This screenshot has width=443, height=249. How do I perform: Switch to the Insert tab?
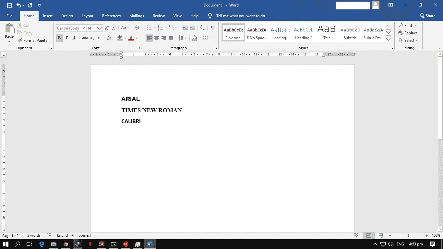coord(48,16)
